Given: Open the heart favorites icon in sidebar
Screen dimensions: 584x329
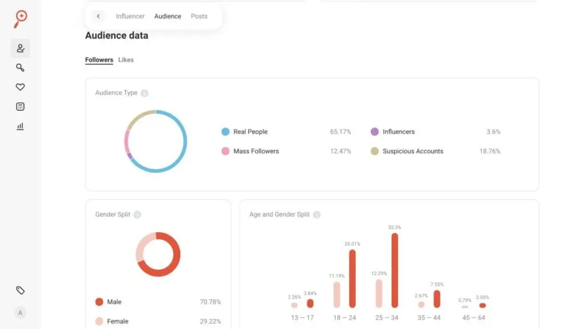Looking at the screenshot, I should pos(20,87).
